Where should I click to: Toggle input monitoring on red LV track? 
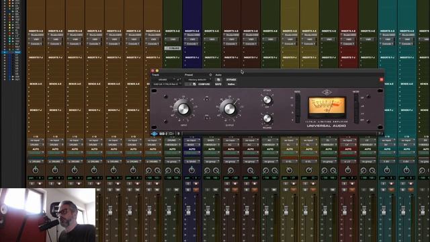(x=345, y=184)
